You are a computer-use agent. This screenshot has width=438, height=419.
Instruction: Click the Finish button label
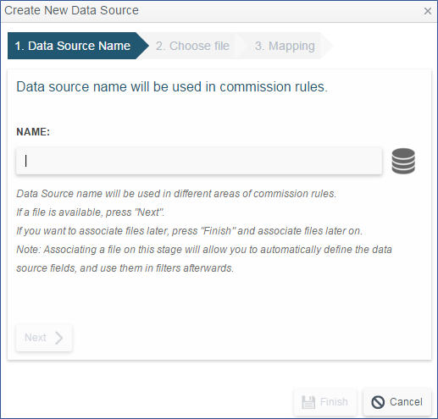pyautogui.click(x=334, y=402)
